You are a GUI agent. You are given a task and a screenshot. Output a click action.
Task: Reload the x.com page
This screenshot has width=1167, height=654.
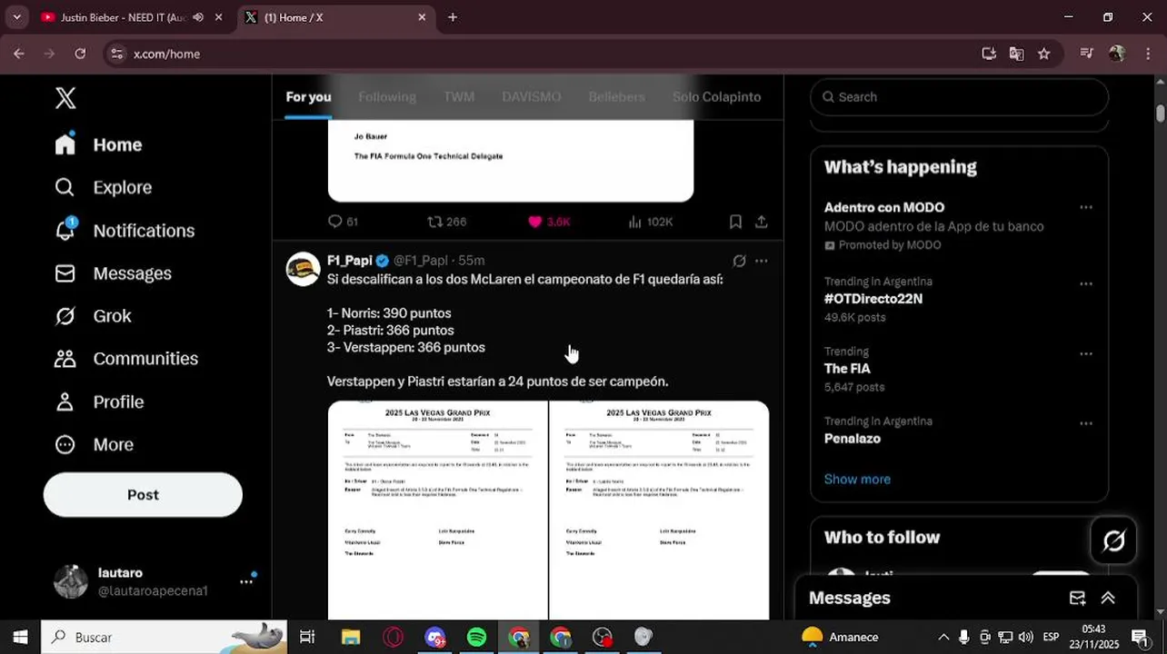click(80, 54)
